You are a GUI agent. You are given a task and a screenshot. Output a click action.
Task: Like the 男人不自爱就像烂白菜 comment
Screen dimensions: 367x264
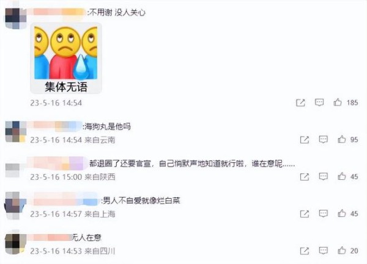[x=341, y=213]
